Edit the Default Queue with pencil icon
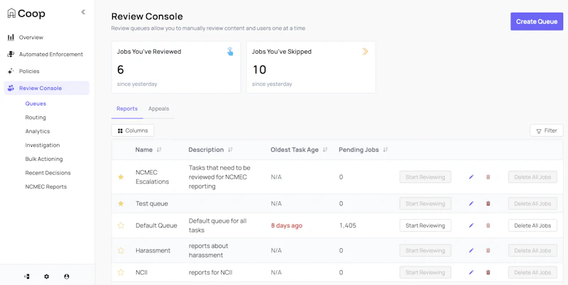Screen dimensions: 568x285 tap(471, 225)
